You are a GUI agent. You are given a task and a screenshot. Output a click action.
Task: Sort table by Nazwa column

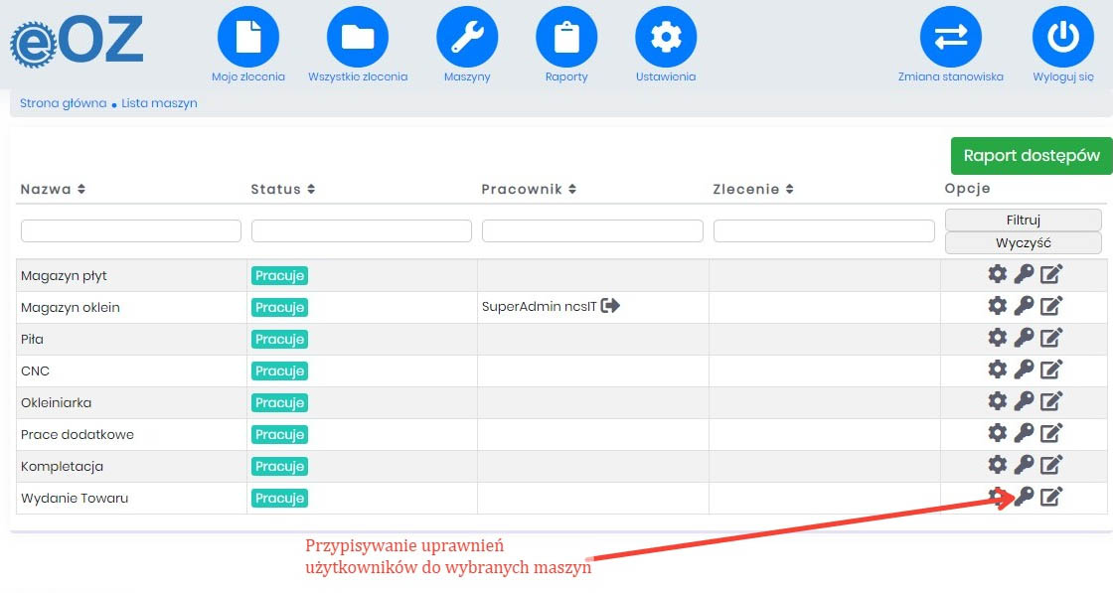[81, 189]
